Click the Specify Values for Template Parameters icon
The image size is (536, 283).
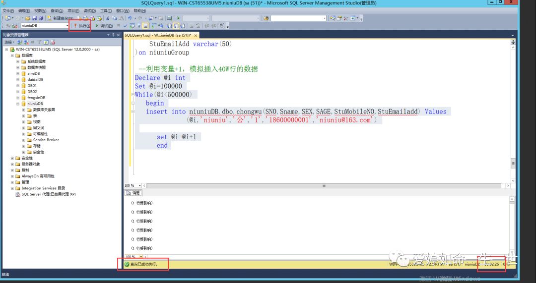pos(222,26)
